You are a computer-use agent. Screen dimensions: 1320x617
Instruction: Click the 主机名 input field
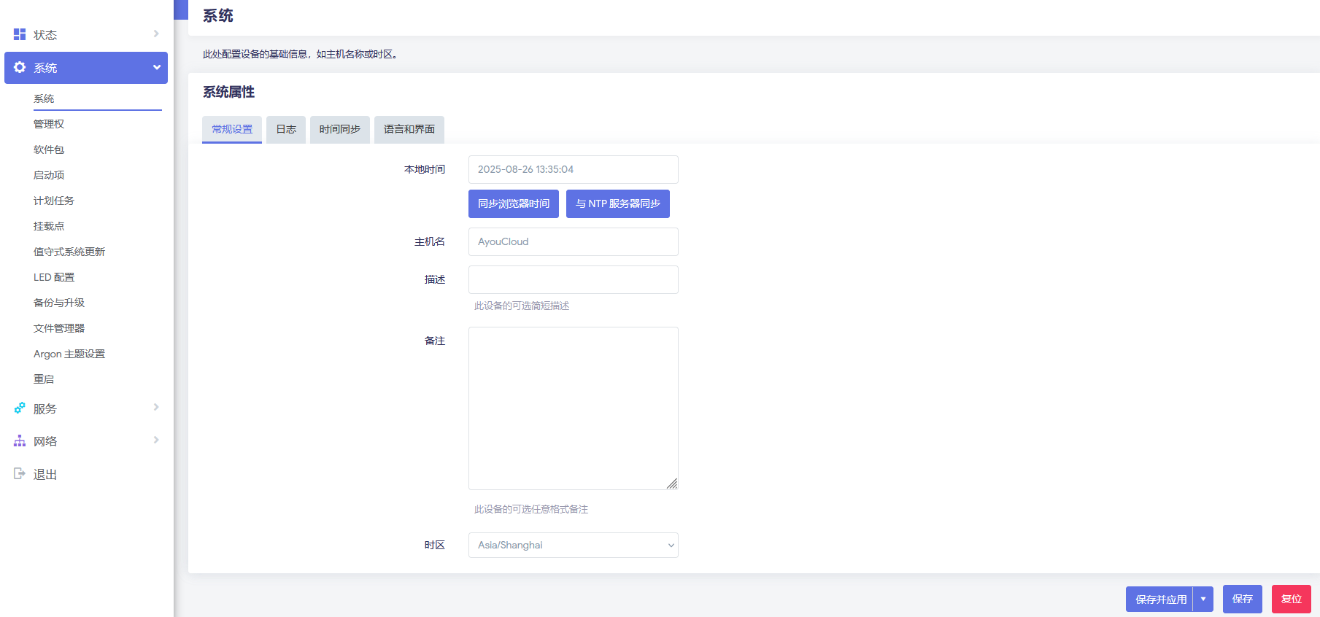(x=573, y=241)
